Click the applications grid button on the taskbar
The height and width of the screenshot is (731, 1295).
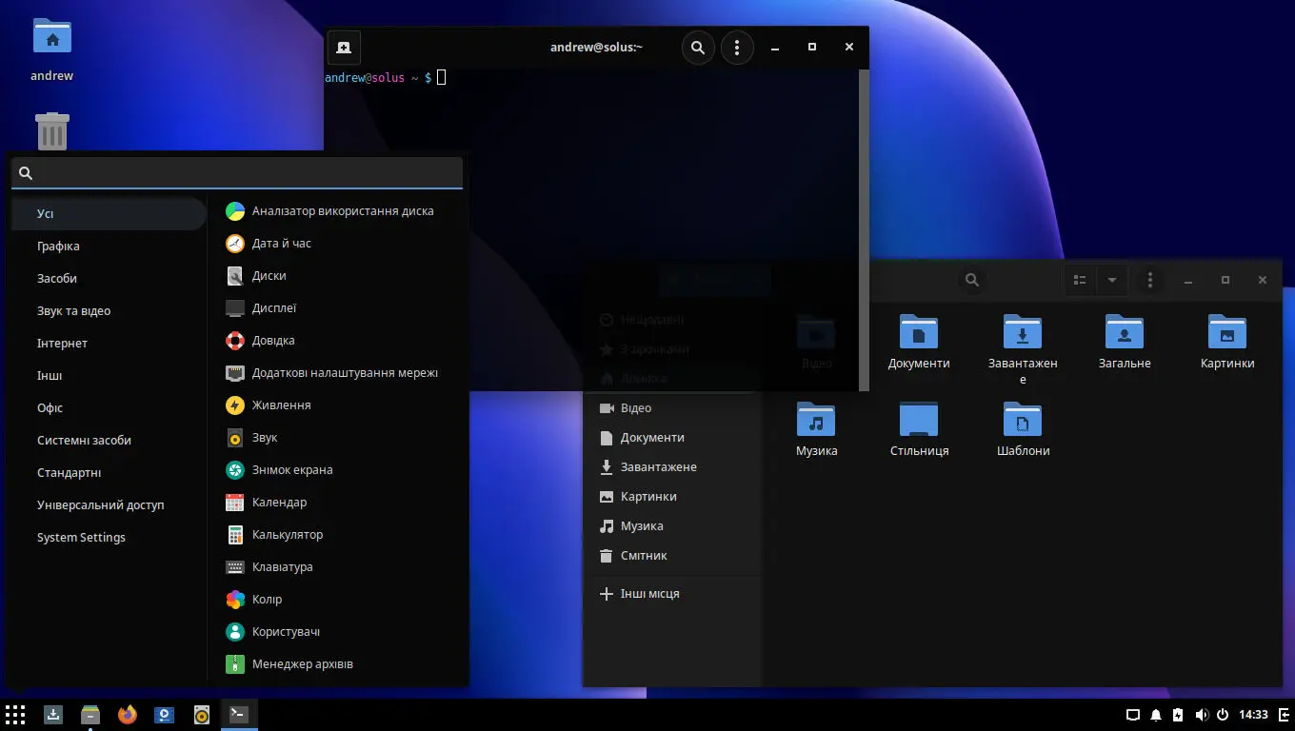pos(15,714)
